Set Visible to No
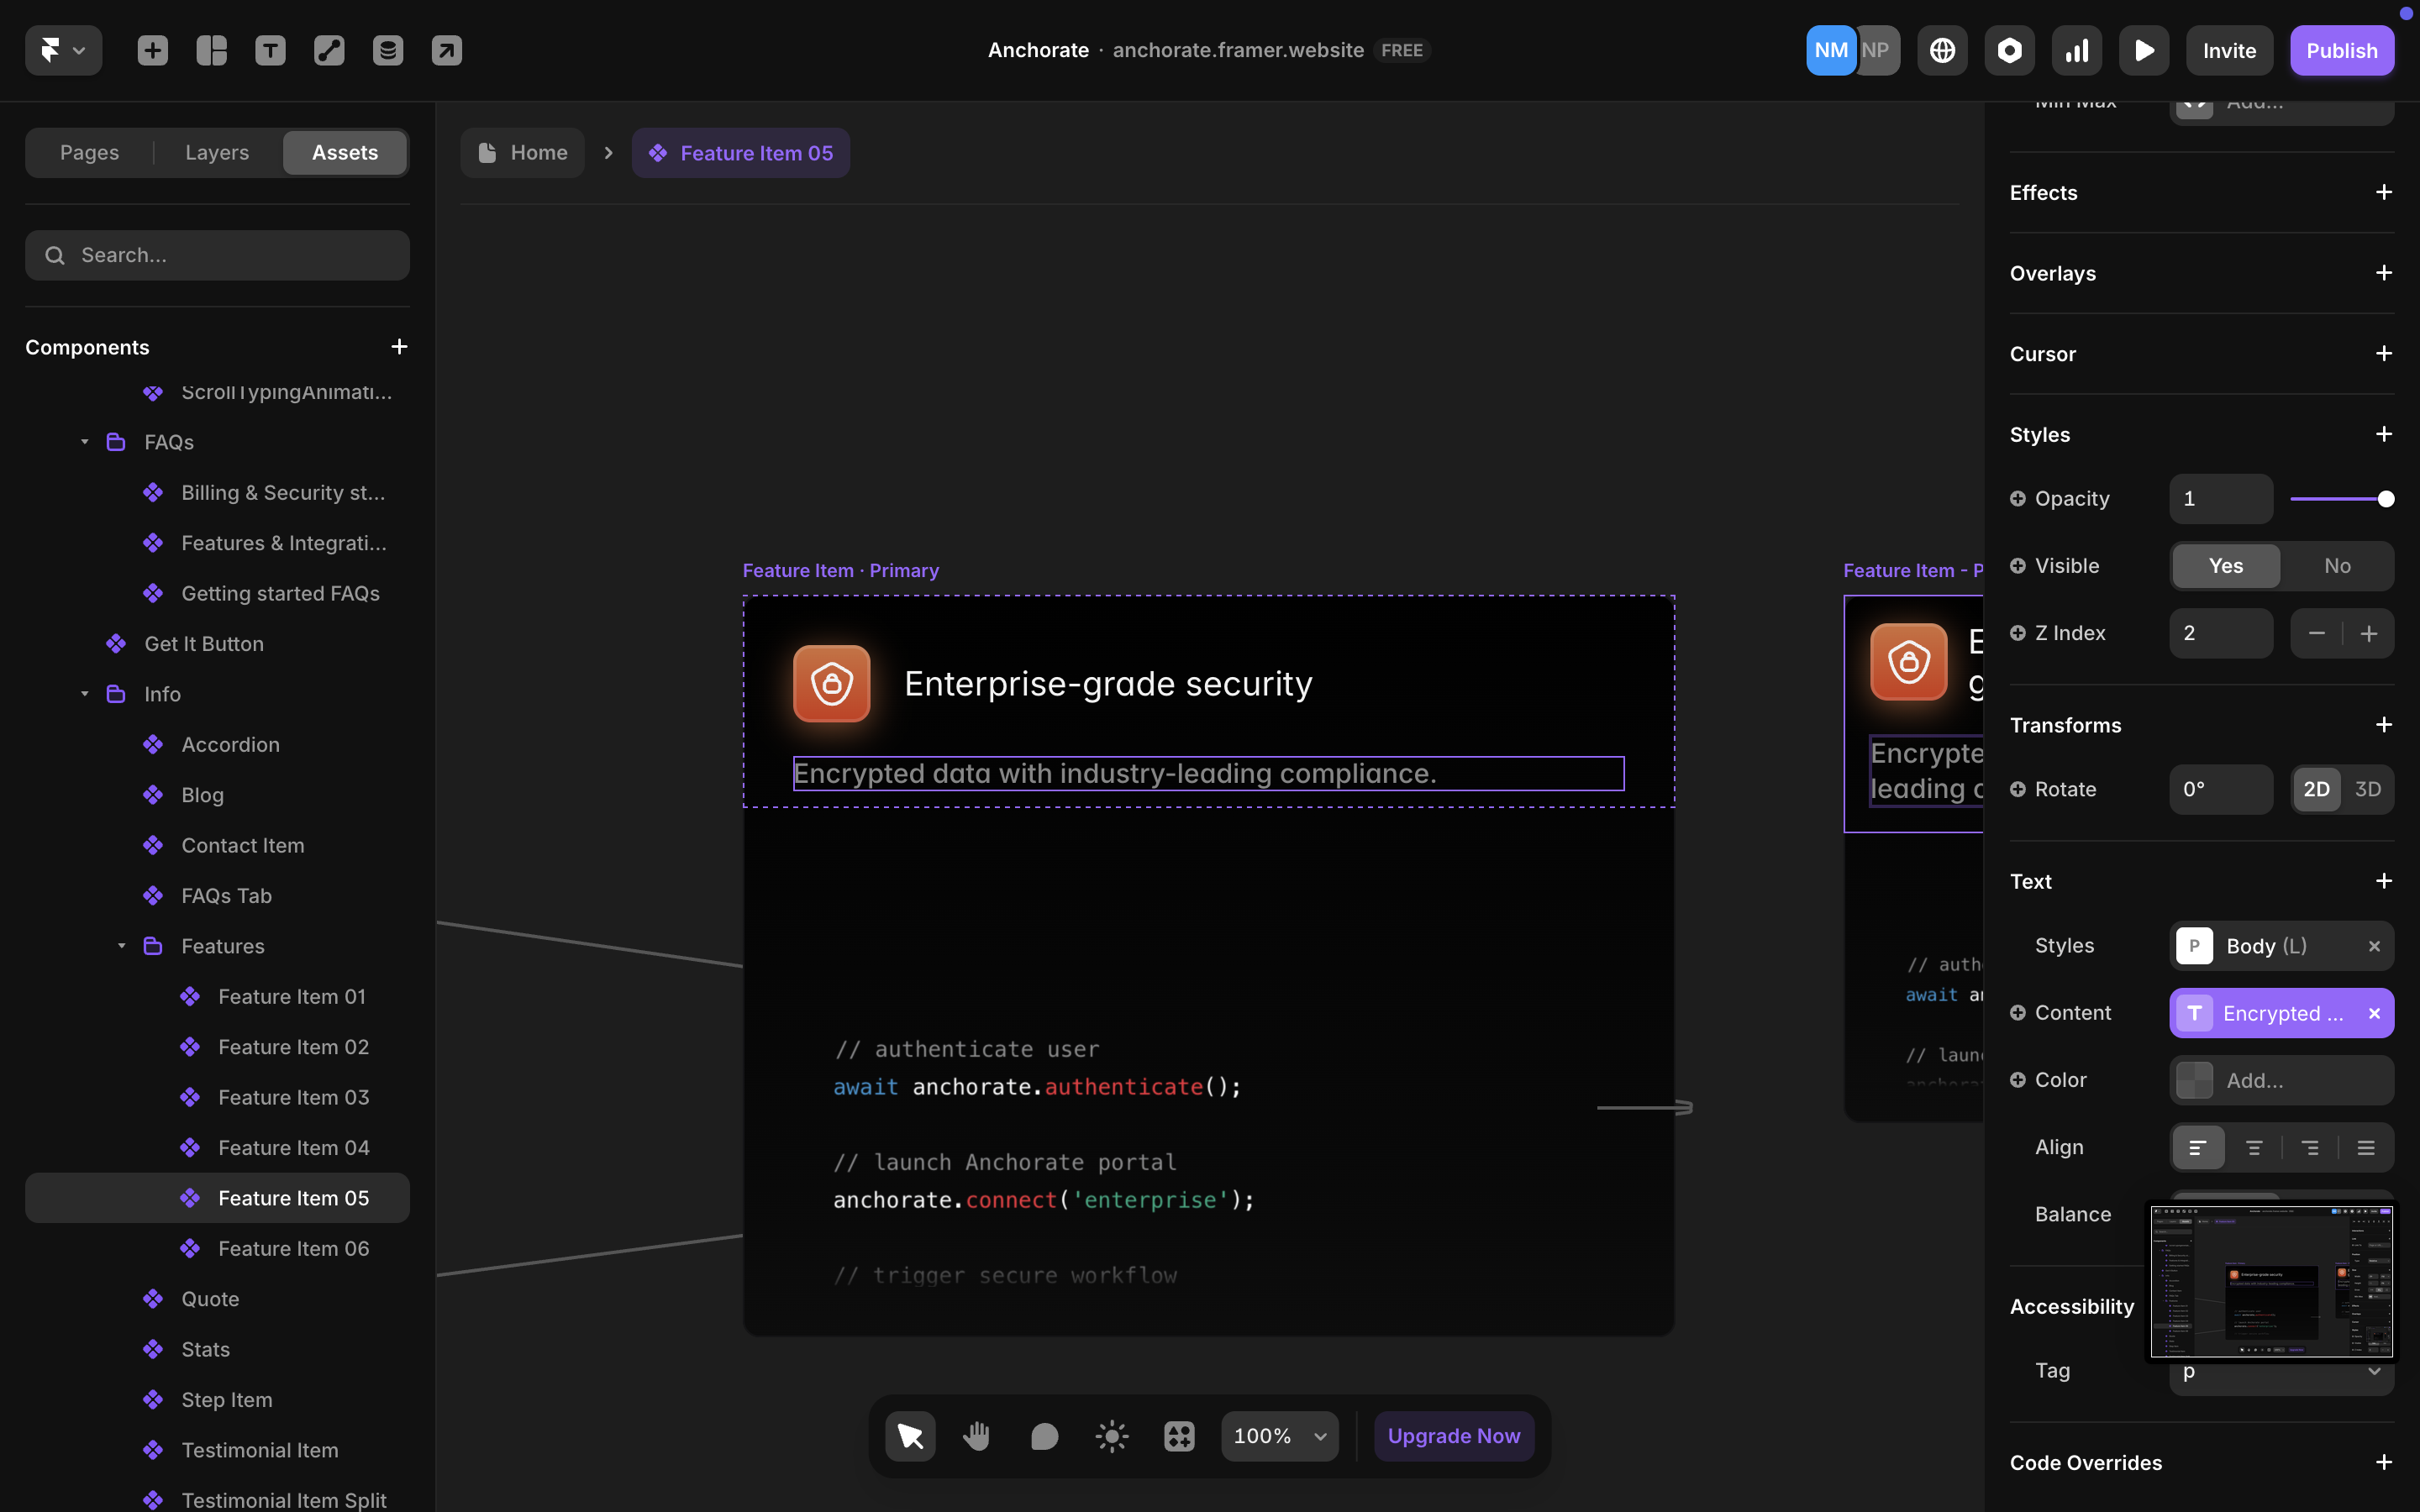Viewport: 2420px width, 1512px height. click(2336, 566)
